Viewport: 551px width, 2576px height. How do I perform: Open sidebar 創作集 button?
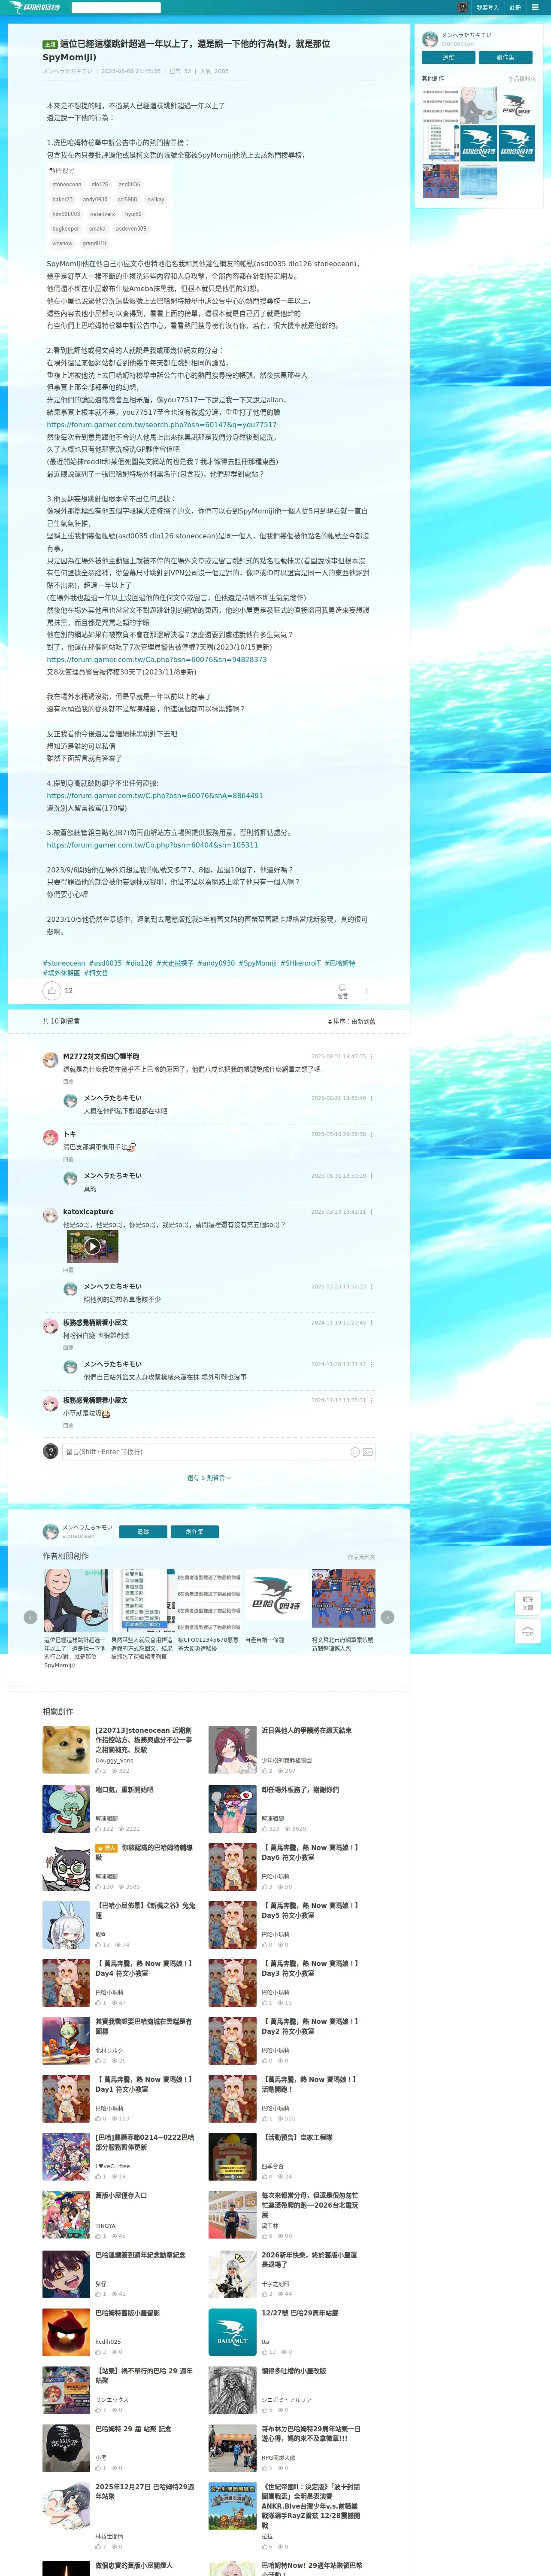click(505, 57)
